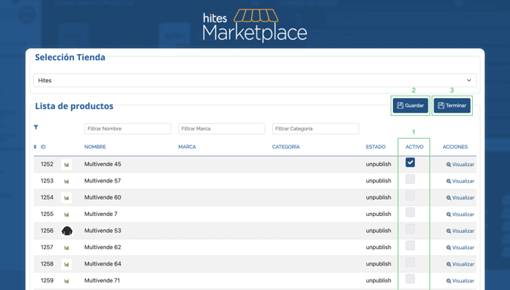This screenshot has width=510, height=290.
Task: Click the black jacket thumbnail for Multivende 53
Action: click(67, 231)
